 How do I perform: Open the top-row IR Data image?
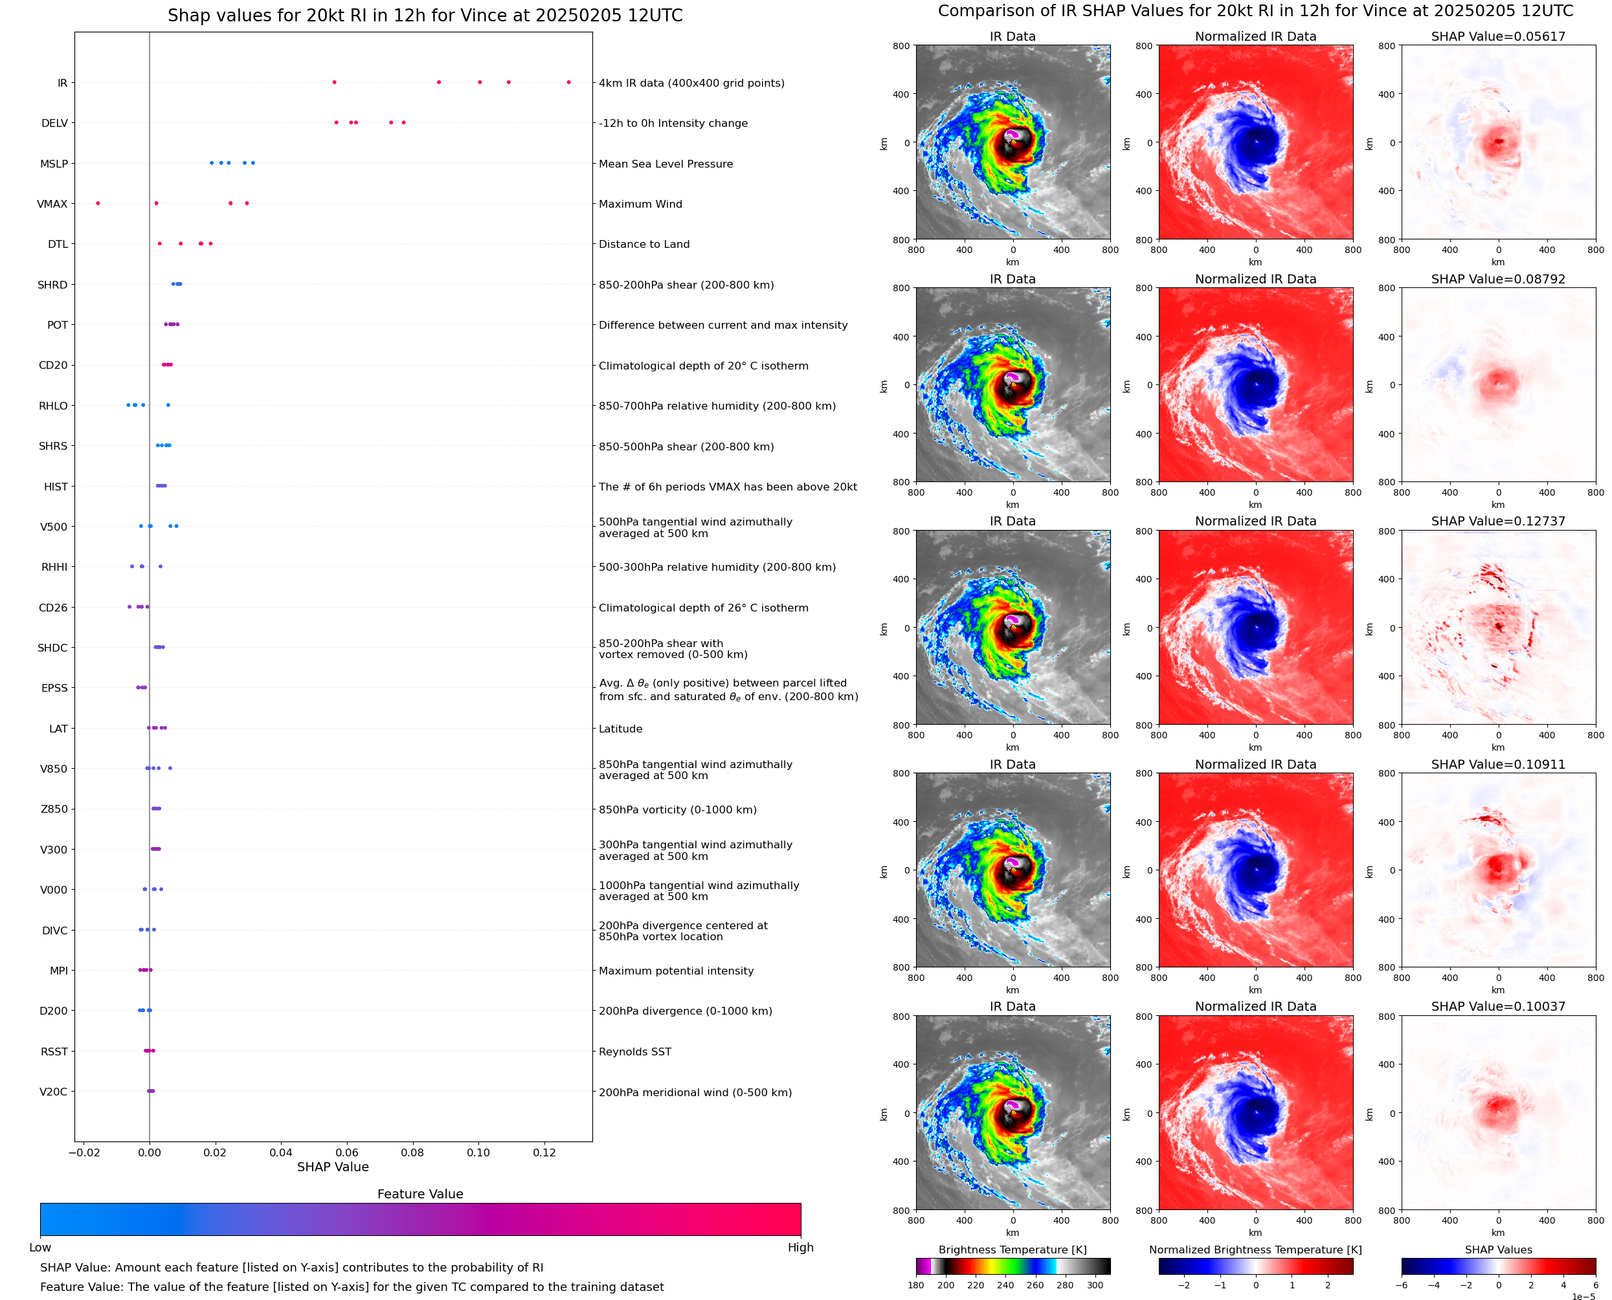1013,142
